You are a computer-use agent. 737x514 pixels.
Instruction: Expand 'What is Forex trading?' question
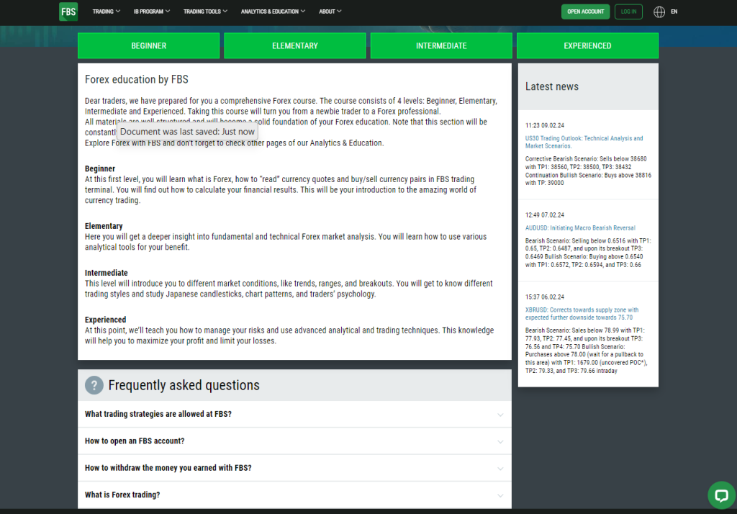point(122,495)
